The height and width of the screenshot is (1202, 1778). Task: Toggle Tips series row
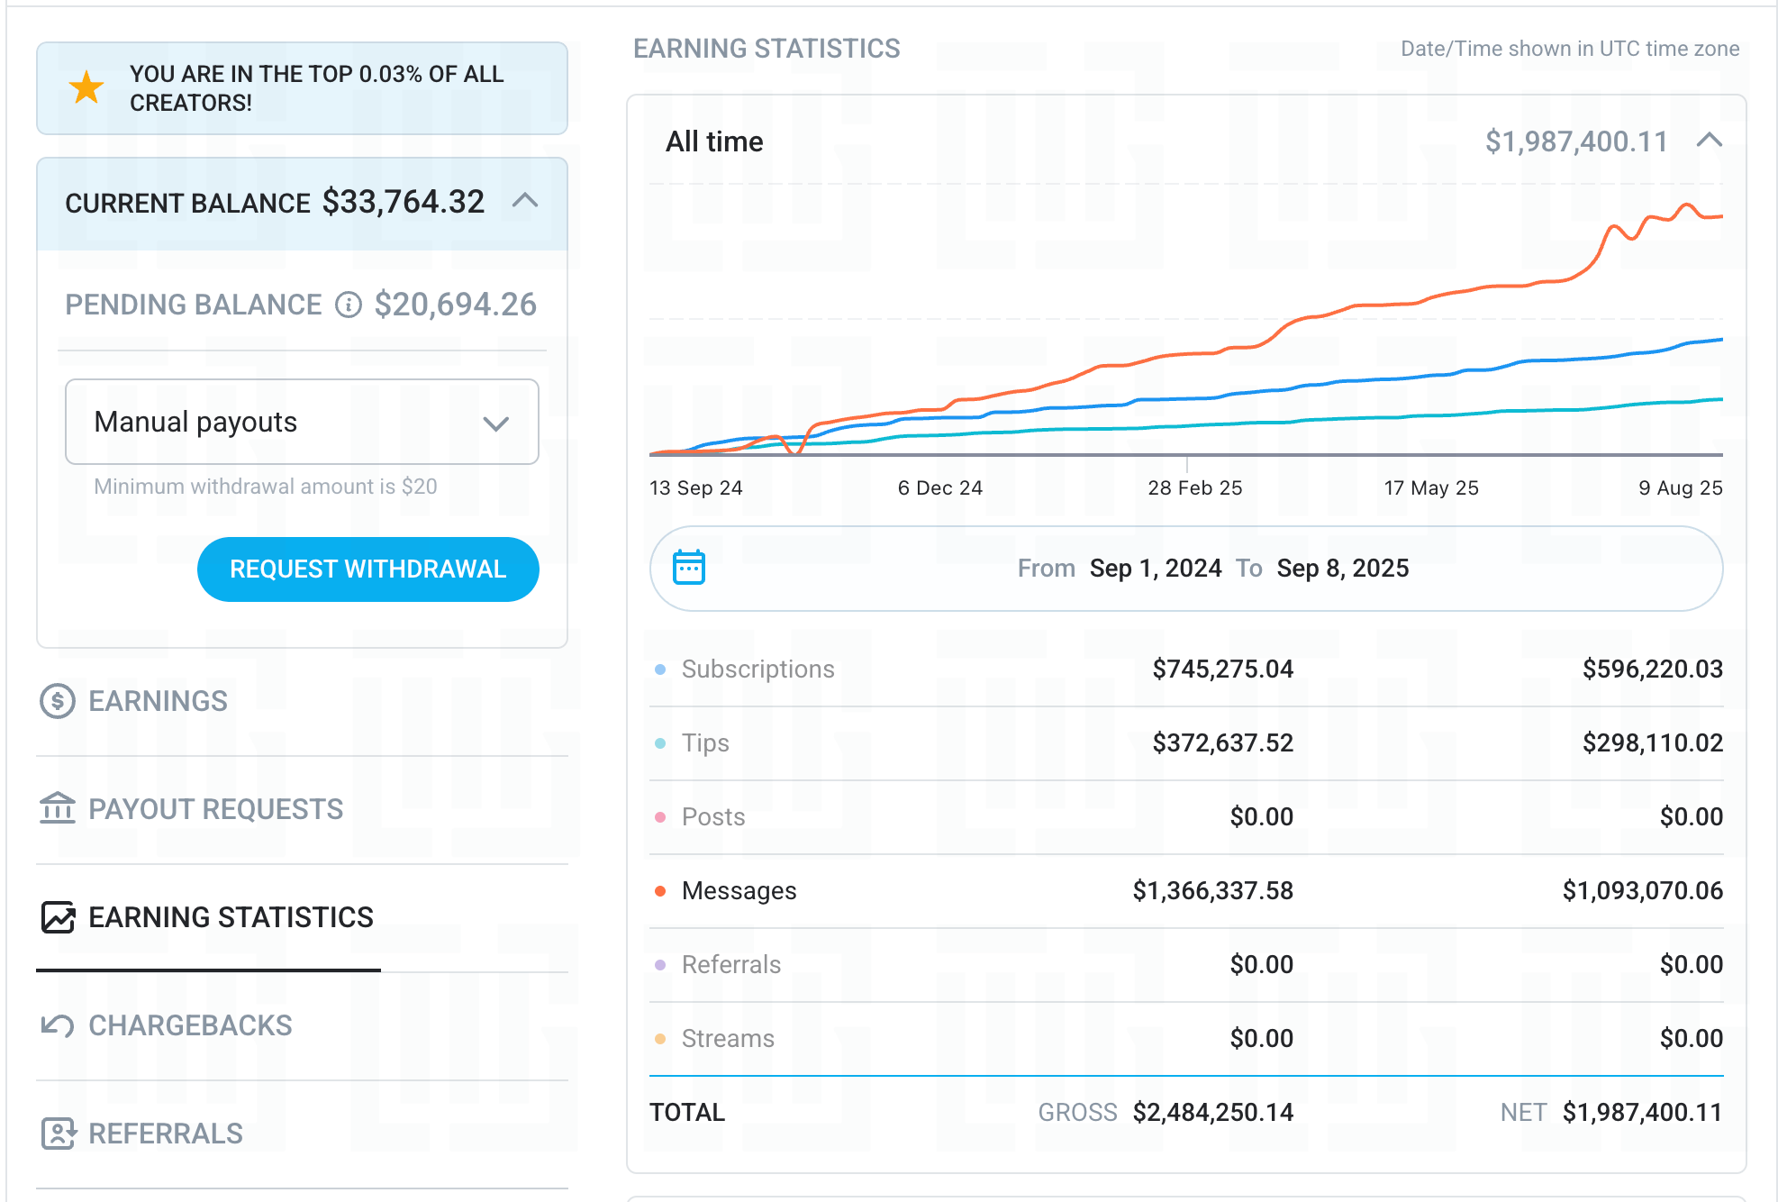pyautogui.click(x=705, y=742)
